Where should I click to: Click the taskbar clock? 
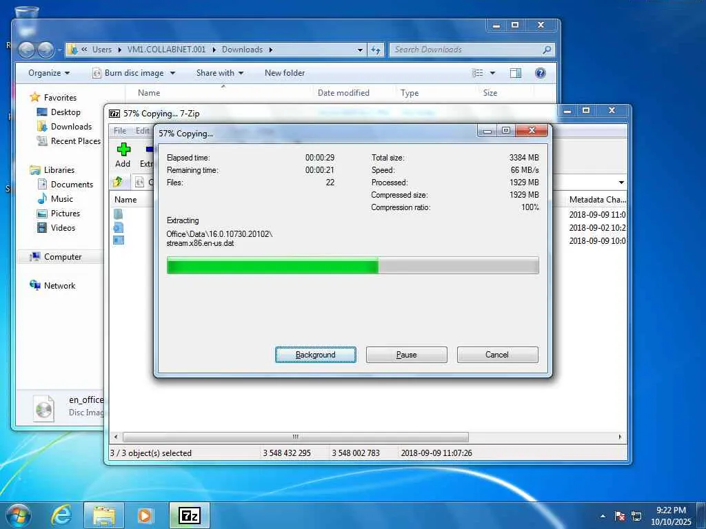point(671,516)
